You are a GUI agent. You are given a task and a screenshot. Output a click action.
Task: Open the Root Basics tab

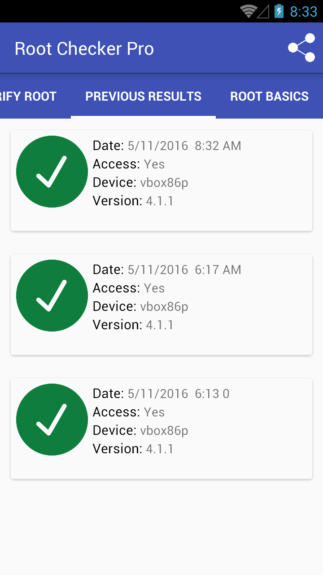click(269, 96)
